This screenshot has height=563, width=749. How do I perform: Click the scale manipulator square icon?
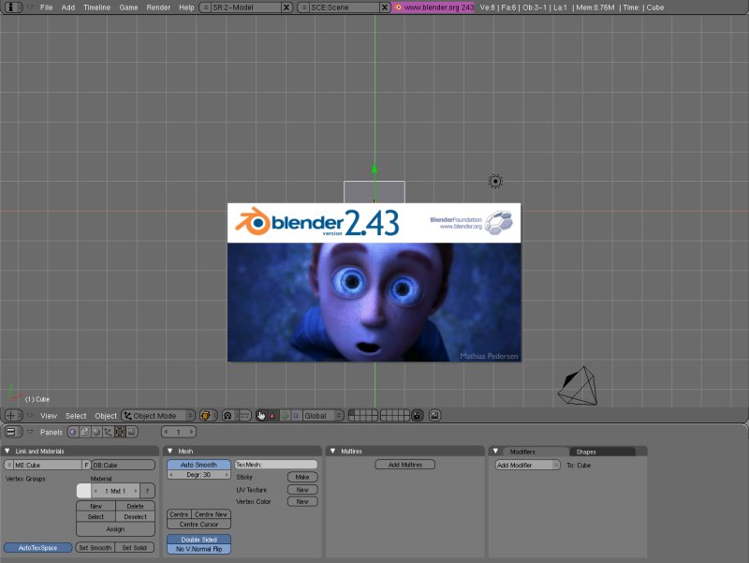click(x=296, y=415)
